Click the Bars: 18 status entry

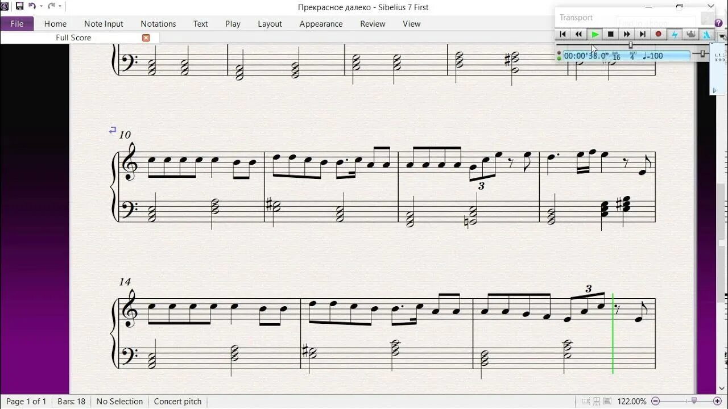(72, 401)
